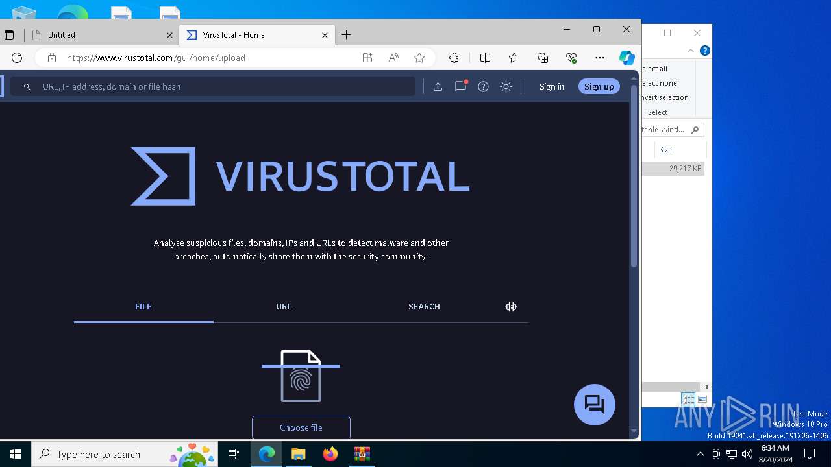
Task: Click the fingerprint file upload icon
Action: pyautogui.click(x=301, y=376)
